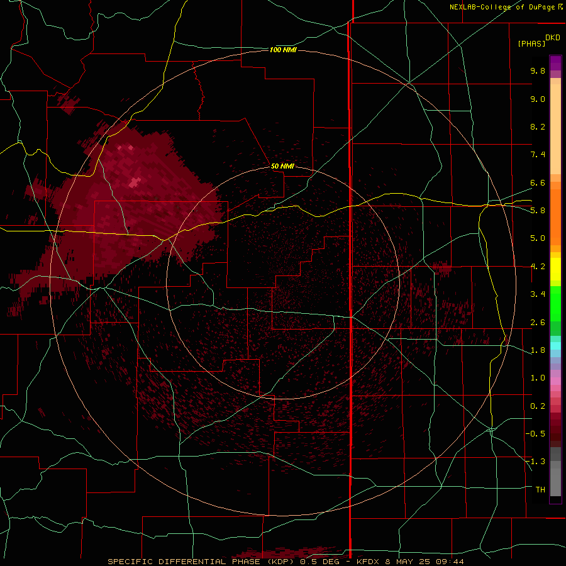Click the [PHAS] legend heading
Image resolution: width=566 pixels, height=566 pixels.
point(531,44)
